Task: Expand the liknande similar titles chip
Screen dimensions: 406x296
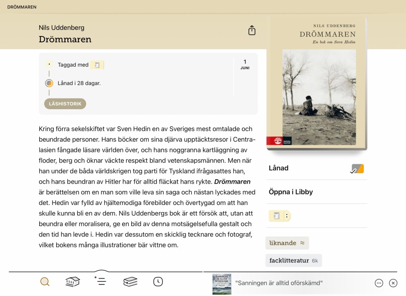Action: (x=287, y=243)
